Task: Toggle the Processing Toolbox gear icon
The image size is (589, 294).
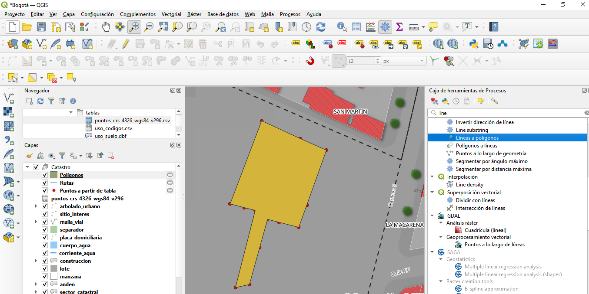Action: click(x=385, y=27)
